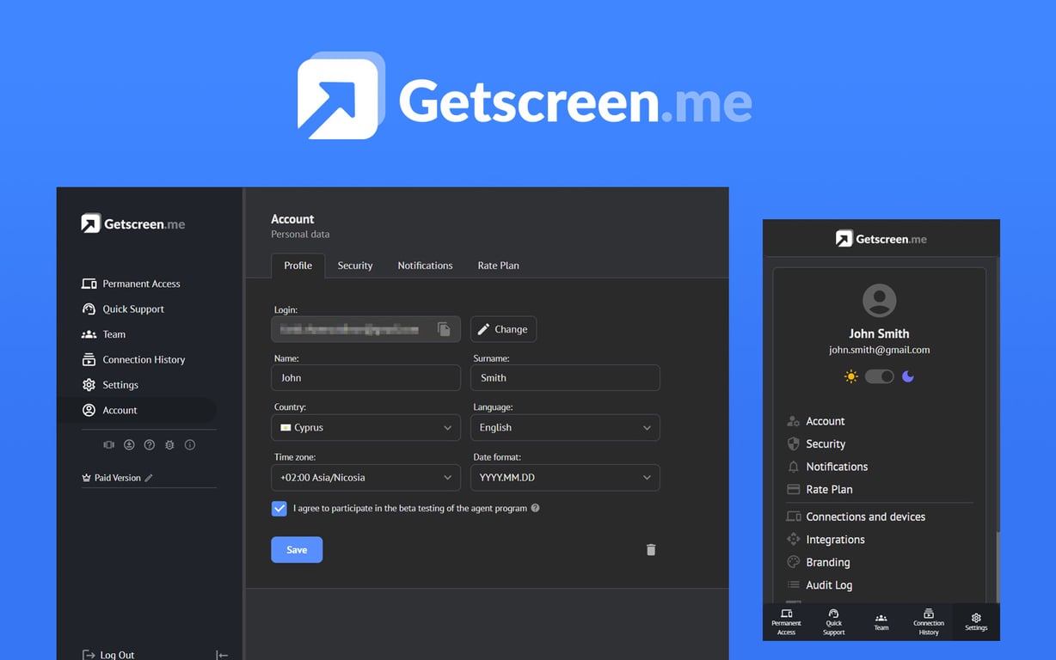Click the sun light-theme icon
Screen dimensions: 1056x660
click(x=851, y=376)
